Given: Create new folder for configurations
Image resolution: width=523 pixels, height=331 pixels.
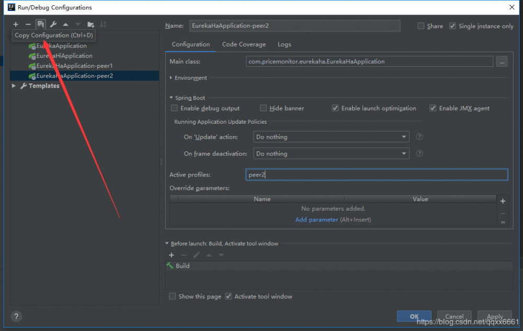Looking at the screenshot, I should (x=90, y=25).
